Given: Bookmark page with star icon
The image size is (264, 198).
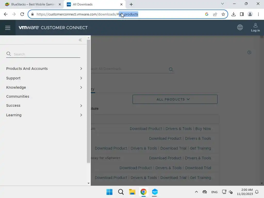Looking at the screenshot, I should click(x=223, y=14).
